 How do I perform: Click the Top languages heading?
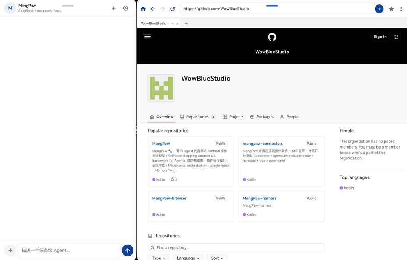pos(354,177)
